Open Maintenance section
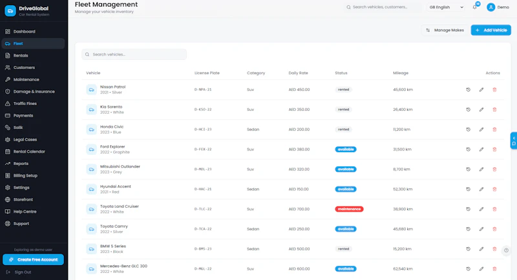Viewport: 517px width, 280px height. click(33, 79)
